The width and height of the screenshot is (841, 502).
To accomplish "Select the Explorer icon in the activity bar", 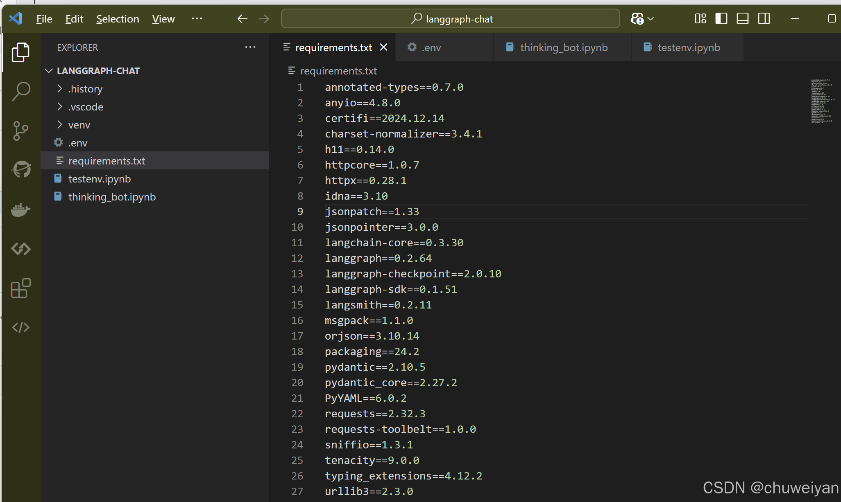I will point(20,52).
